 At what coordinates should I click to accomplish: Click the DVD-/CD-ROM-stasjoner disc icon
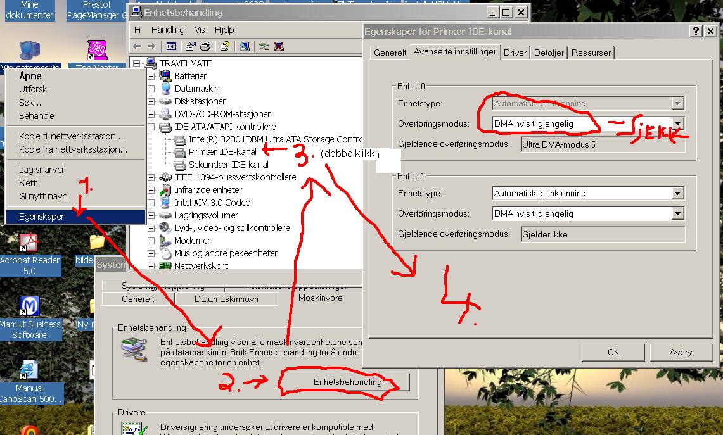pyautogui.click(x=165, y=114)
